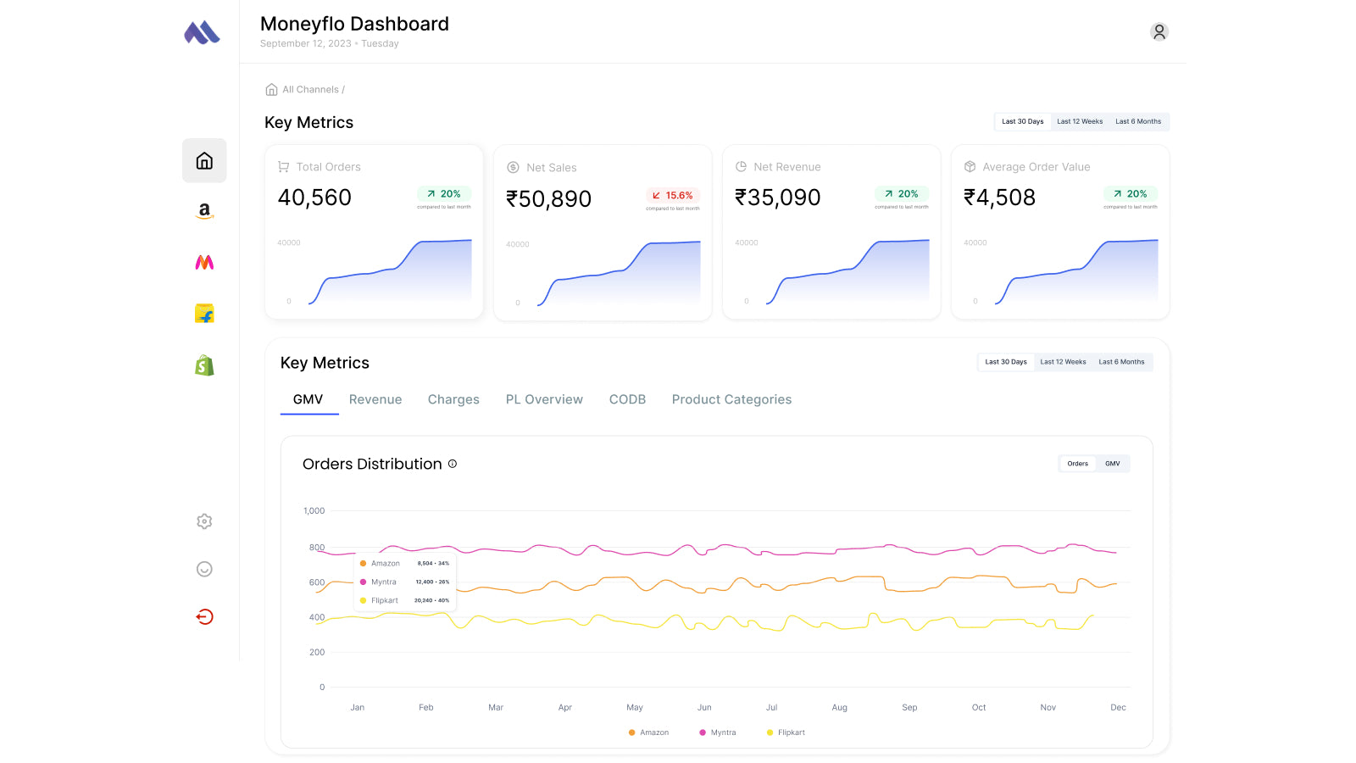Go to Home dashboard icon
Screen dimensions: 1356x763
204,161
